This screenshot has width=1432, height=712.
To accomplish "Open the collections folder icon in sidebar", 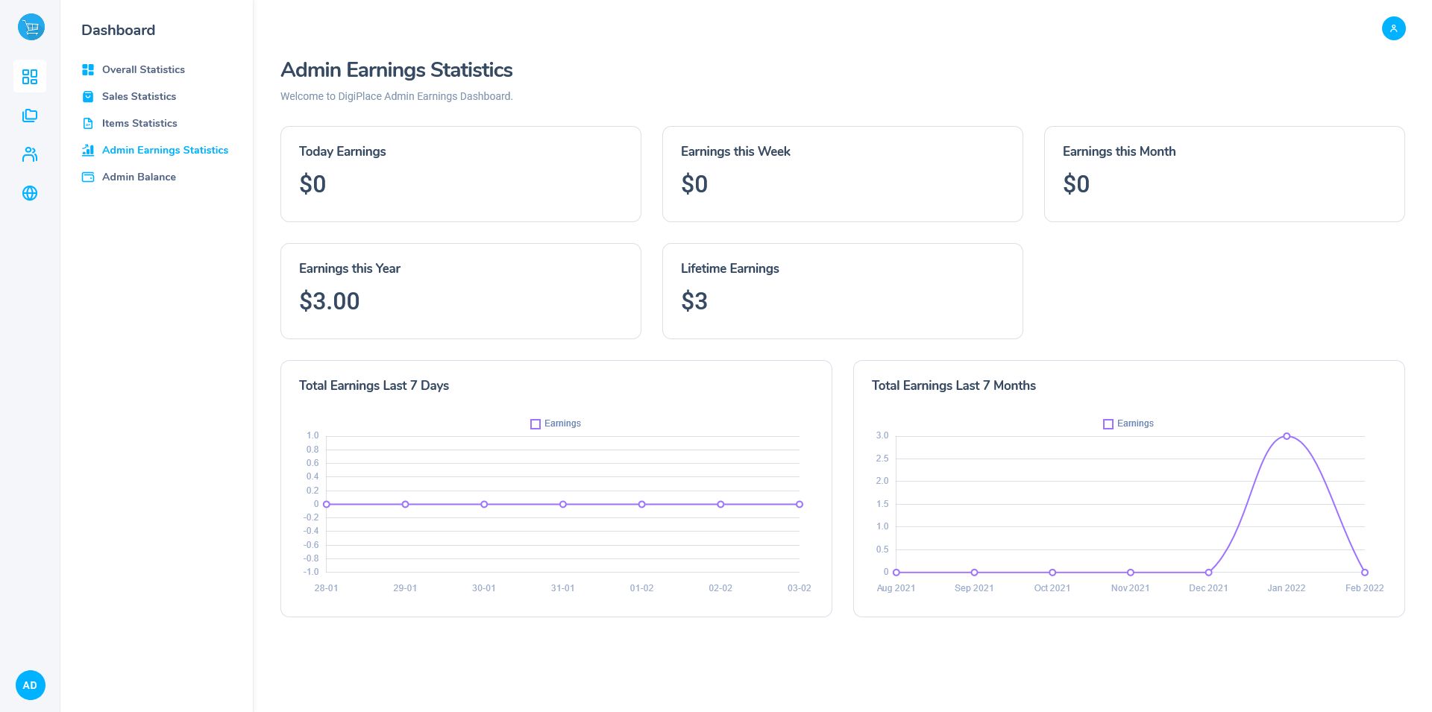I will click(x=30, y=116).
